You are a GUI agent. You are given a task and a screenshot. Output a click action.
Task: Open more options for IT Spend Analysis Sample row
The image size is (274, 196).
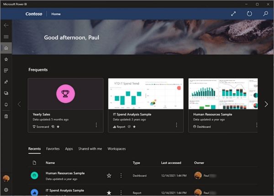121,193
